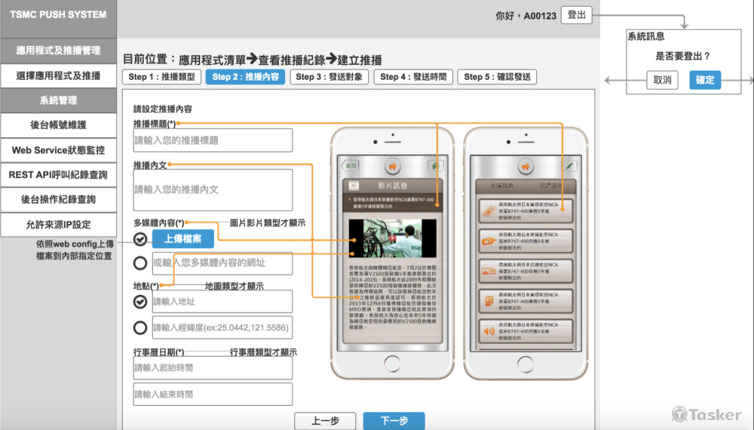This screenshot has height=430, width=754.
Task: Switch to Step 3 發送對象 tab
Action: (328, 77)
